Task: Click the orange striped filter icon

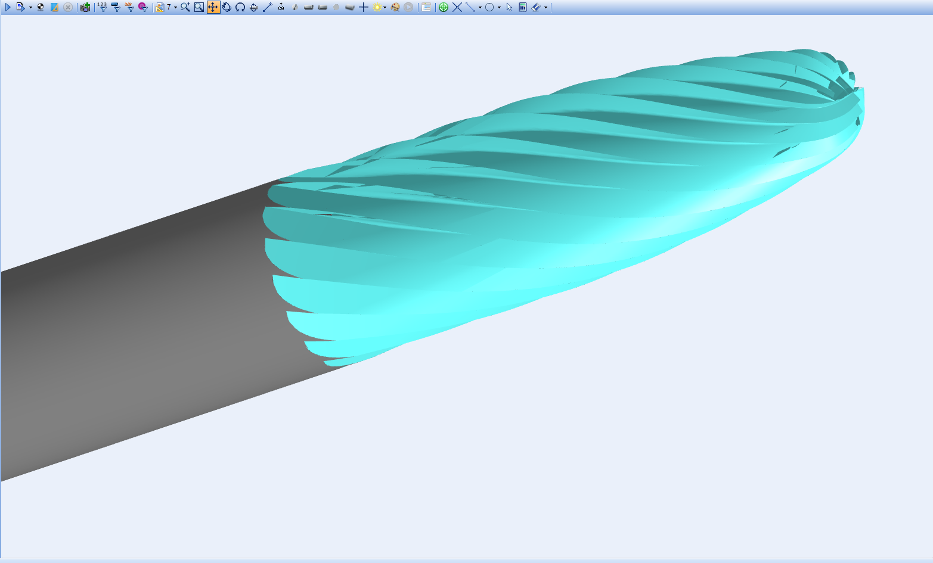Action: (129, 7)
